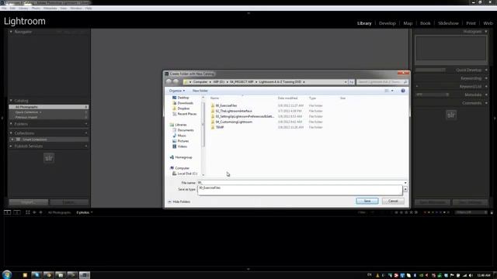Click Local Disk (C:) in dialog sidebar
Viewport: 497px width, 279px height.
click(187, 174)
